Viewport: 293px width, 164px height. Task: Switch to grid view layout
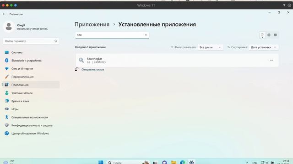click(269, 35)
